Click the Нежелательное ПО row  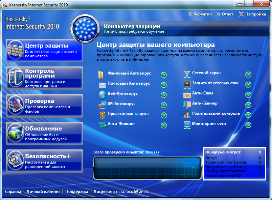click(233, 175)
